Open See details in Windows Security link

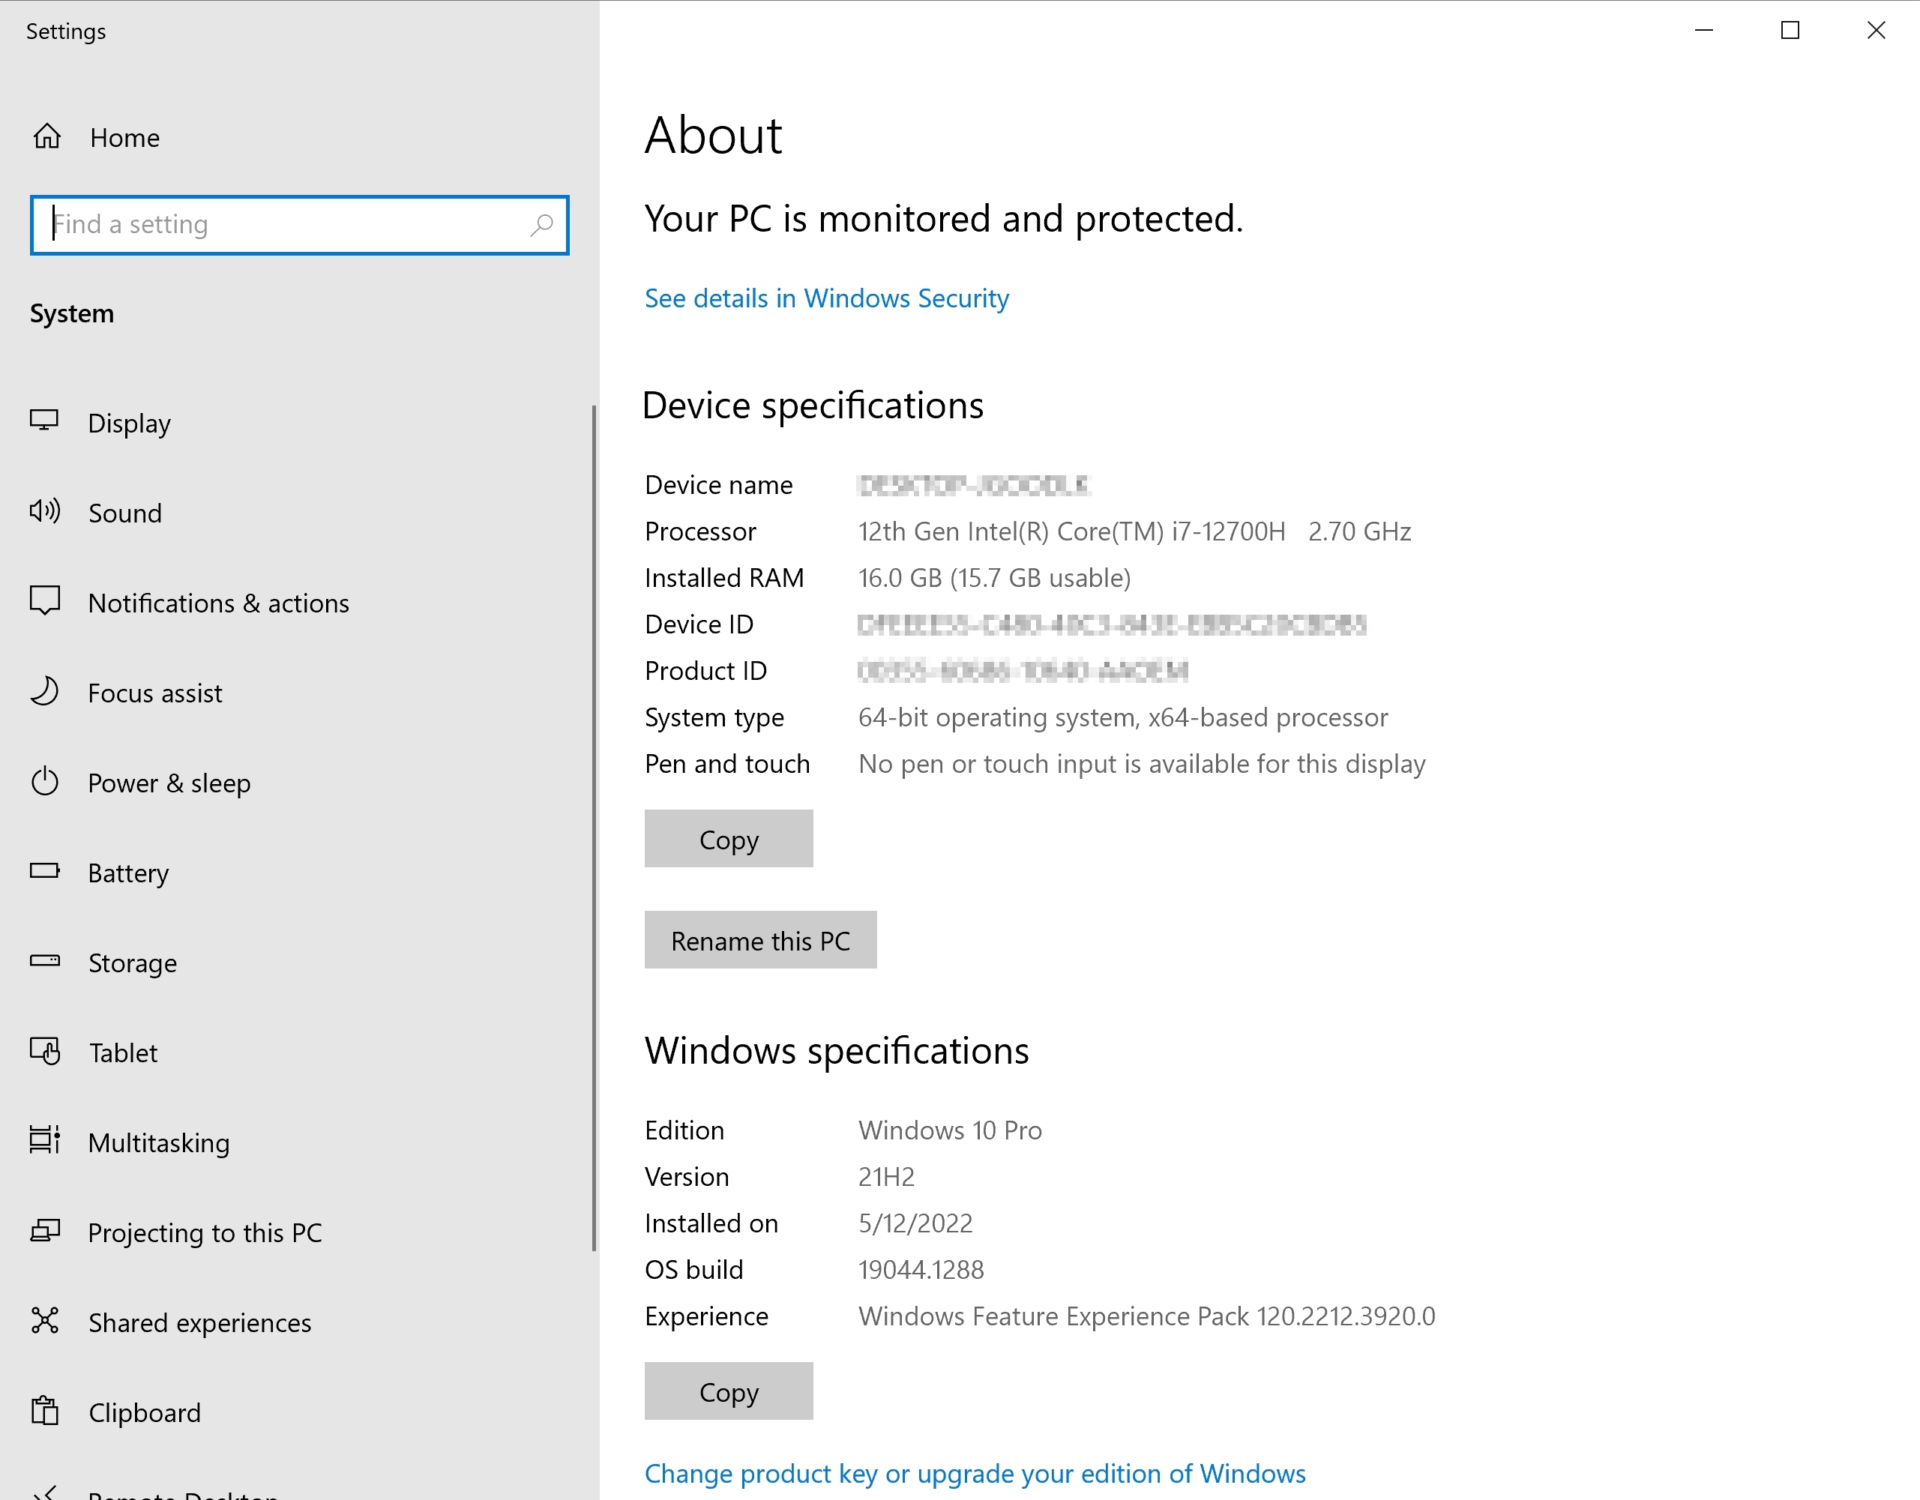click(826, 298)
